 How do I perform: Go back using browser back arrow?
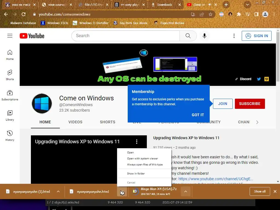point(6,14)
